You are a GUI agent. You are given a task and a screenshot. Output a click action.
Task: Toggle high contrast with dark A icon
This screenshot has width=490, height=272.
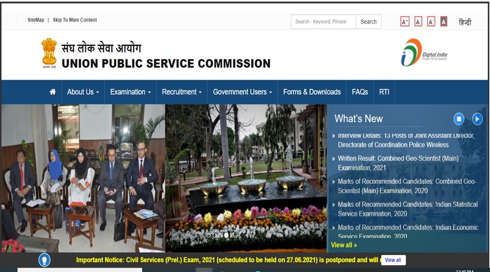pyautogui.click(x=444, y=22)
